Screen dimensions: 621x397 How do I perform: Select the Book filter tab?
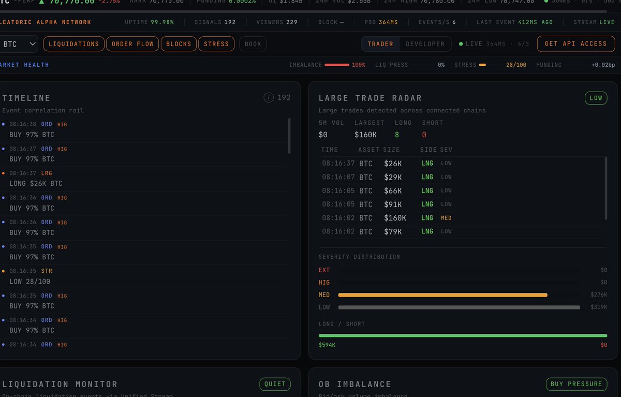pos(253,44)
